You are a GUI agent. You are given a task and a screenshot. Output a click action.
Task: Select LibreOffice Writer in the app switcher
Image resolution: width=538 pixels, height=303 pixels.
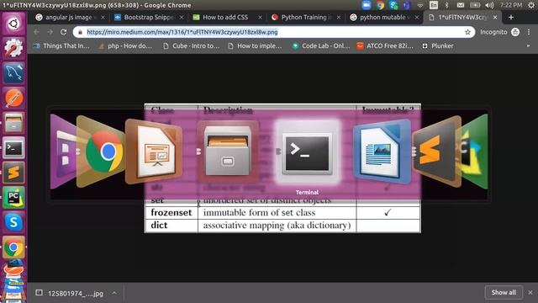[x=382, y=152]
